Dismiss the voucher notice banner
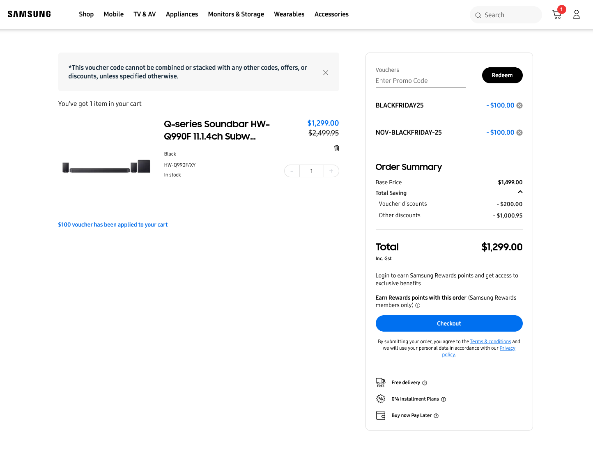The height and width of the screenshot is (449, 593). (x=325, y=73)
